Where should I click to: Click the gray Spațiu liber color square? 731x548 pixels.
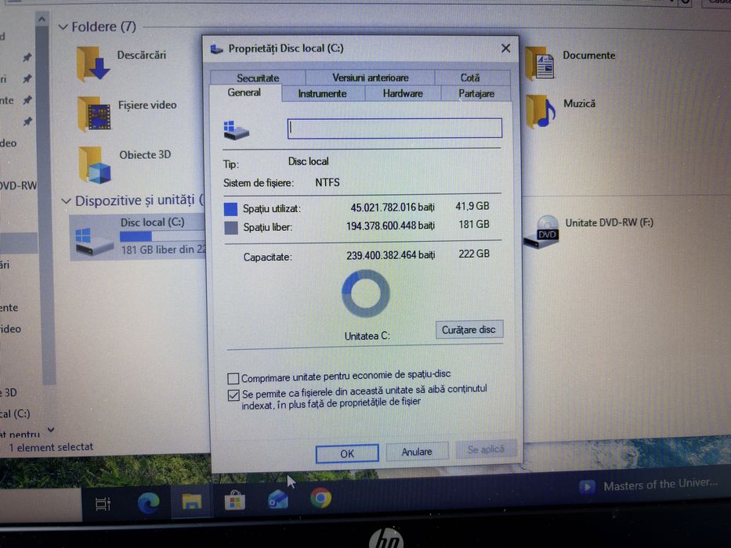231,228
